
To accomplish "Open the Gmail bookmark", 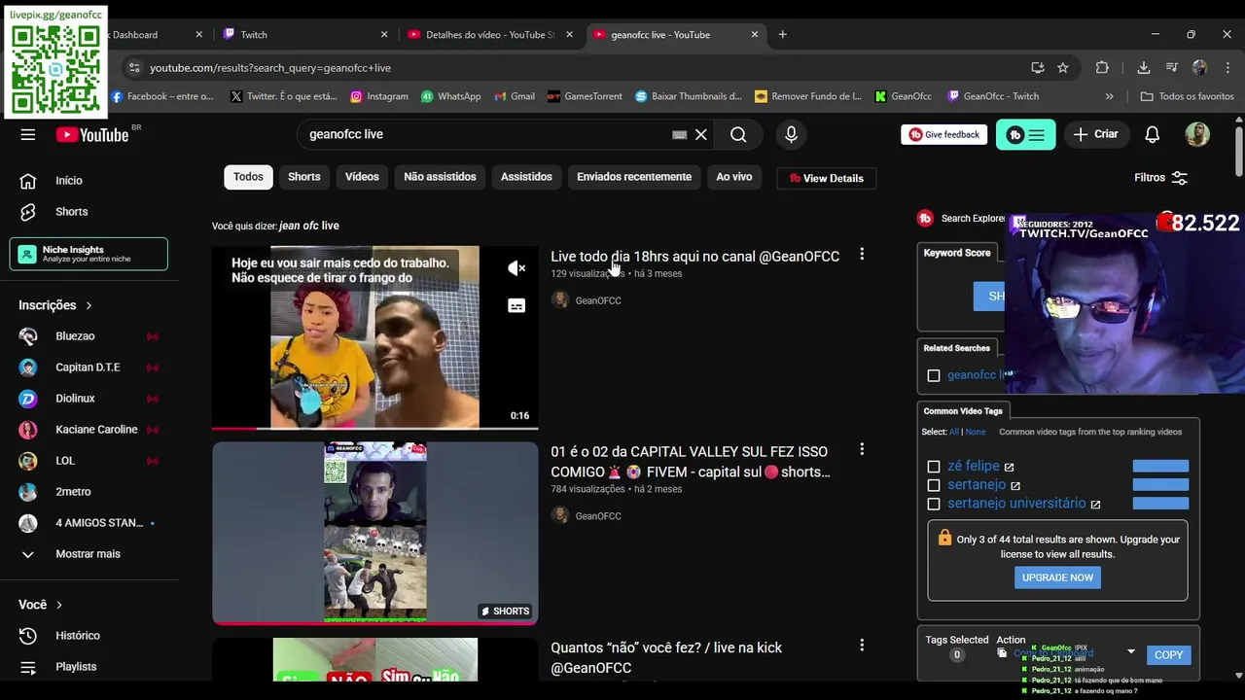I will [515, 96].
